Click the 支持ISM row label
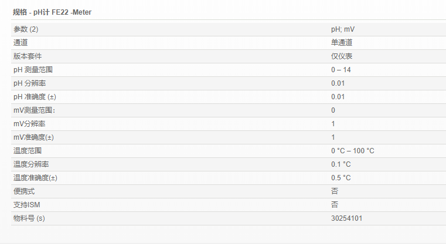The image size is (446, 246). point(27,205)
